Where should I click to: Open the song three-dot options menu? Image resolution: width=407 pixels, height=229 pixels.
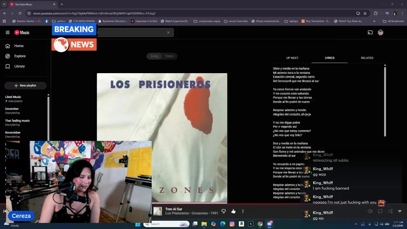point(243,211)
